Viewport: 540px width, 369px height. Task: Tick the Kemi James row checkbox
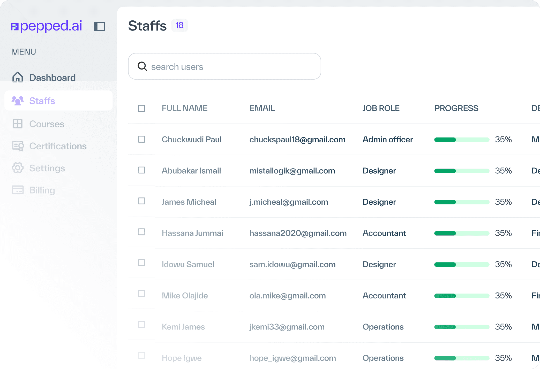pyautogui.click(x=141, y=325)
